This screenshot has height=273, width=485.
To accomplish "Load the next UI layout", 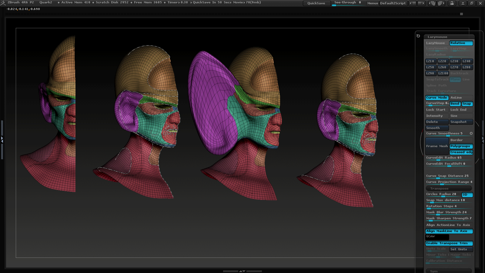I will pyautogui.click(x=441, y=3).
